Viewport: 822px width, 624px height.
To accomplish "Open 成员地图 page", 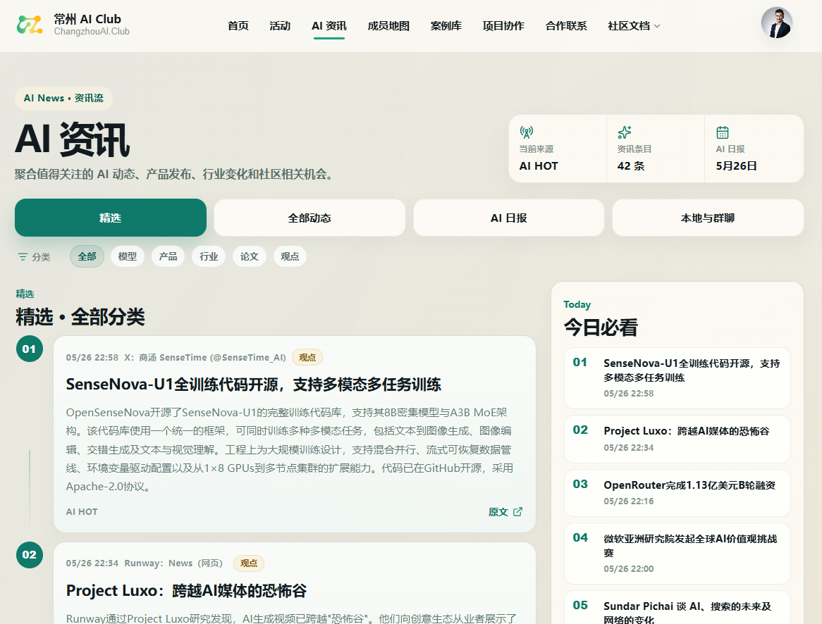I will 388,25.
